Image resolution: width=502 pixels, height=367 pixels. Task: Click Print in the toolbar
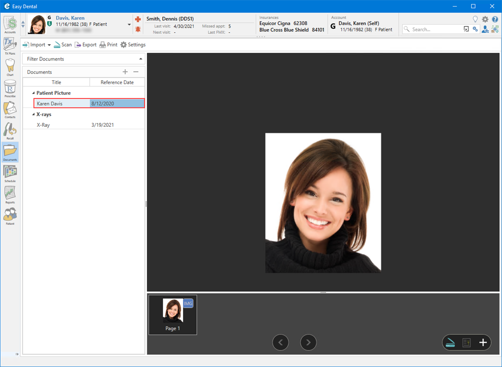tap(108, 45)
